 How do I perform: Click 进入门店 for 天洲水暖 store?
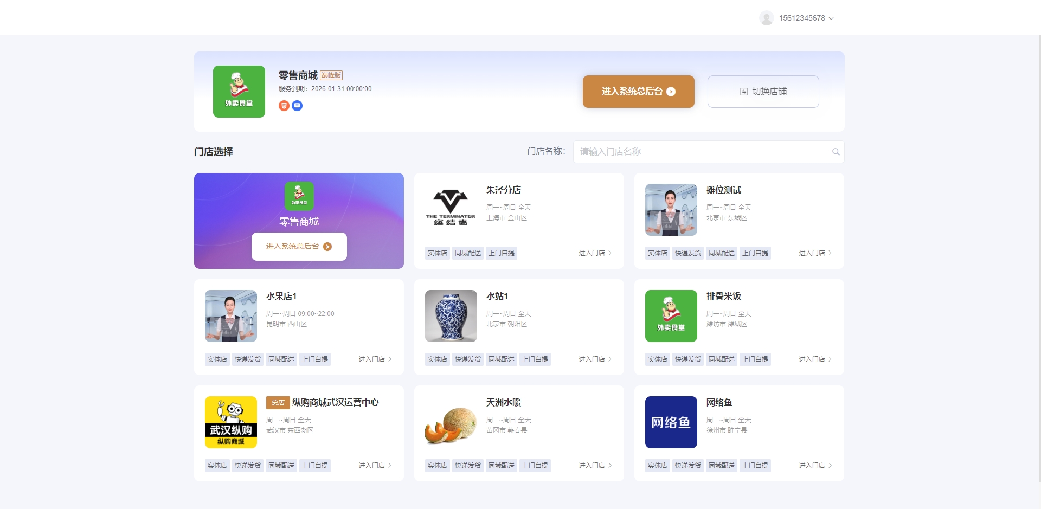coord(595,466)
